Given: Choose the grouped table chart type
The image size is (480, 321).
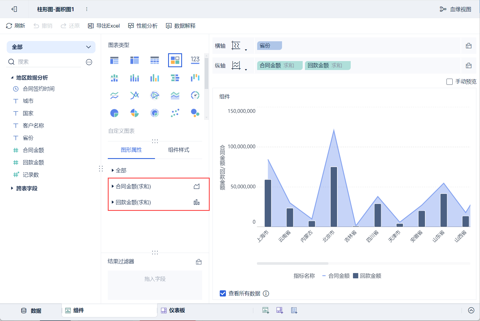Looking at the screenshot, I should pyautogui.click(x=114, y=60).
